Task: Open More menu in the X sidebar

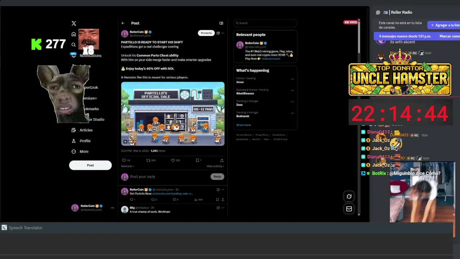Action: pos(80,151)
